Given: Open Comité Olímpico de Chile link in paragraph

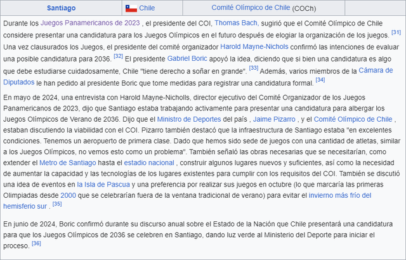Looking at the screenshot, I should [353, 119].
